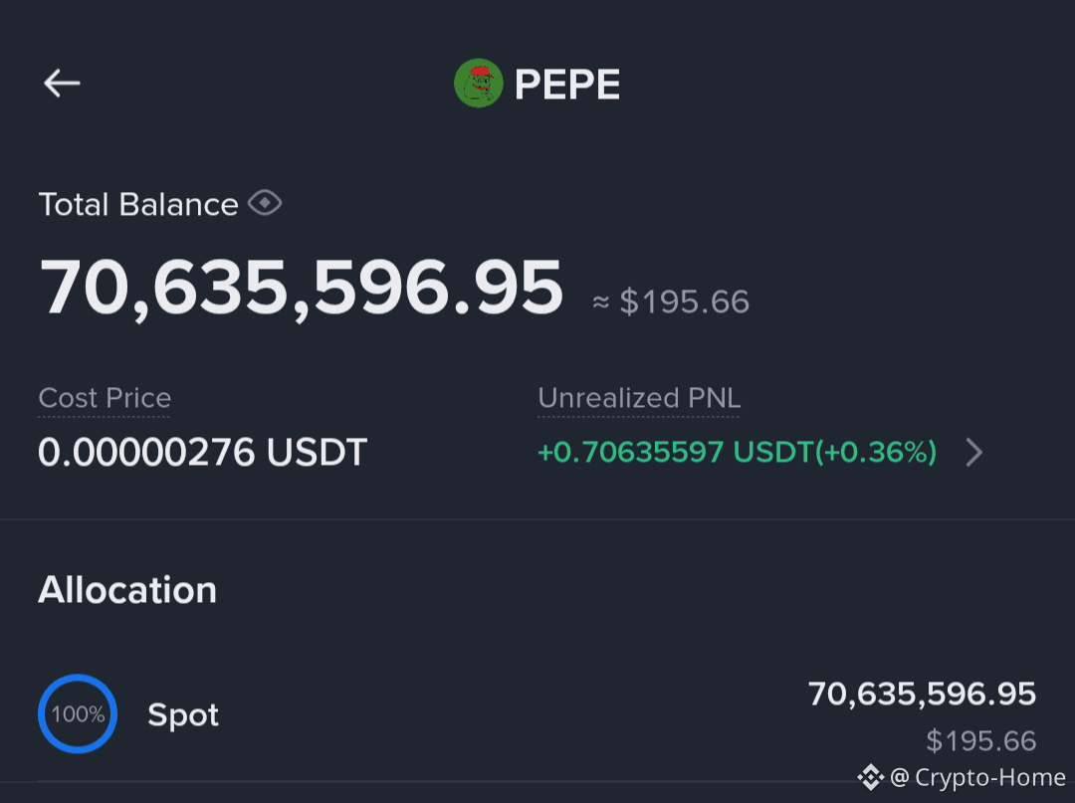Toggle balance visibility eye icon
Image resolution: width=1075 pixels, height=803 pixels.
[x=265, y=203]
